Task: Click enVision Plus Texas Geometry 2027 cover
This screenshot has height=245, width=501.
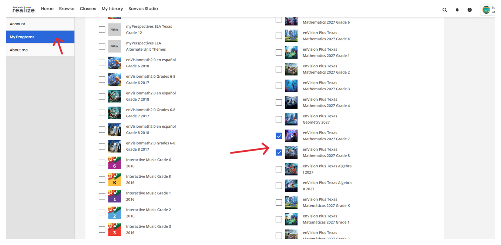Action: click(291, 119)
